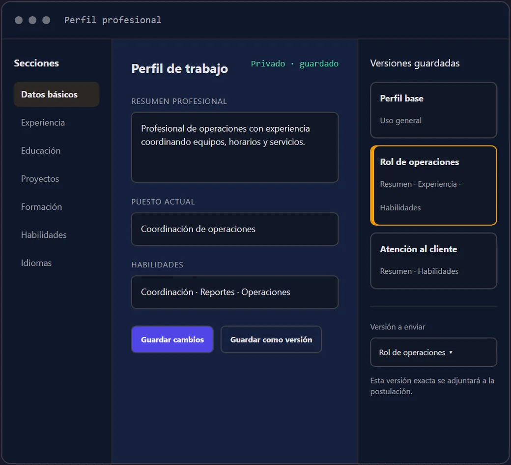Screen dimensions: 511x465
Task: Click the Guardar cambios button
Action: (172, 340)
